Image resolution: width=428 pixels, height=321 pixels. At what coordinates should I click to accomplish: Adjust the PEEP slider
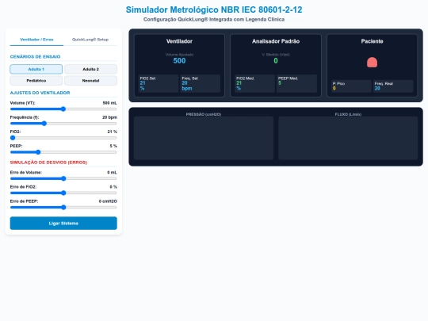tap(63, 152)
